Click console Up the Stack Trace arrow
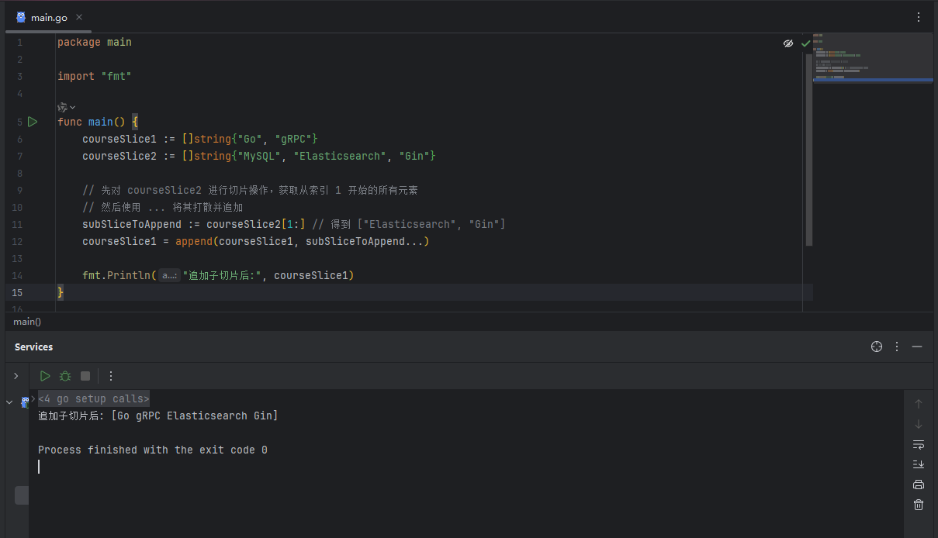Viewport: 938px width, 538px height. [919, 404]
